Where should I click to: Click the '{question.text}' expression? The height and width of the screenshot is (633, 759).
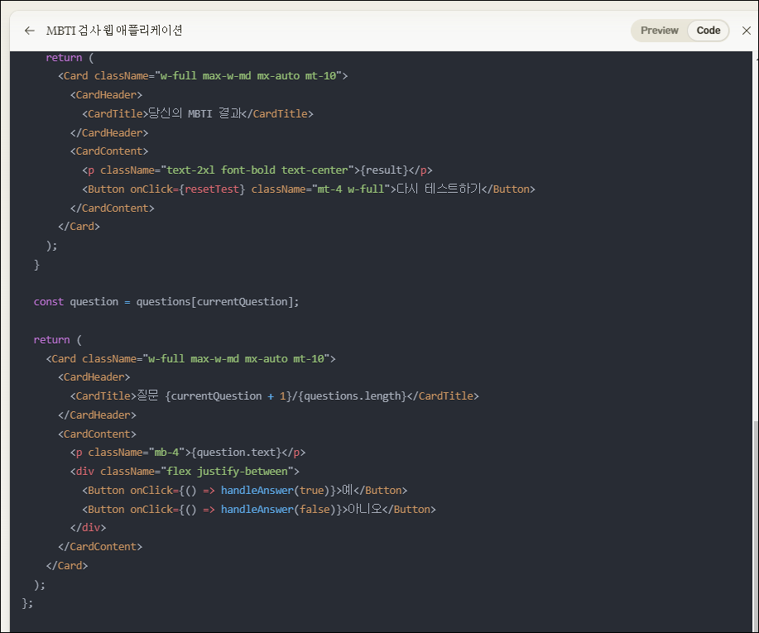pos(236,453)
